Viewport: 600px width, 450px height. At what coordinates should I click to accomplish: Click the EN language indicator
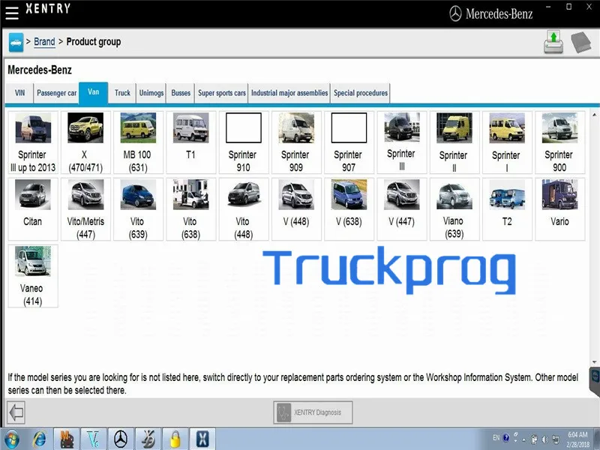pyautogui.click(x=496, y=438)
